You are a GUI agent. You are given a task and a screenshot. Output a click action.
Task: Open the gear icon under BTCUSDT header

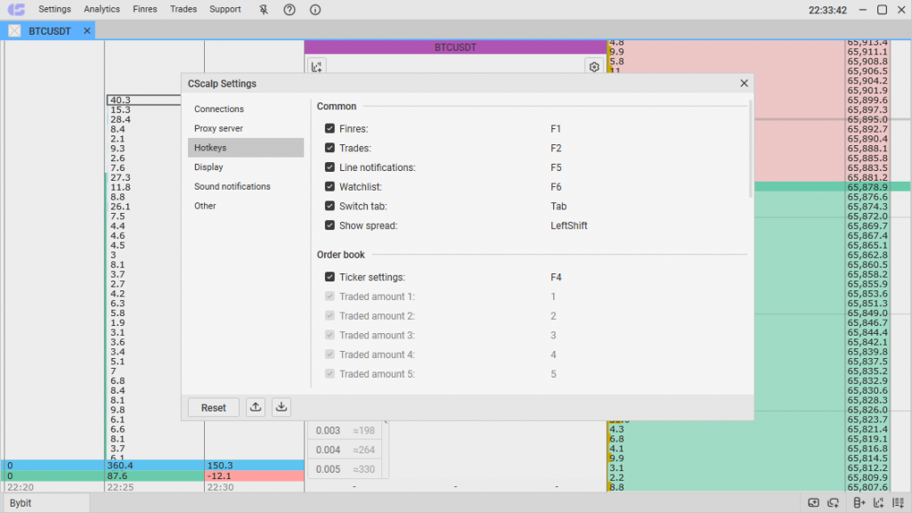593,66
